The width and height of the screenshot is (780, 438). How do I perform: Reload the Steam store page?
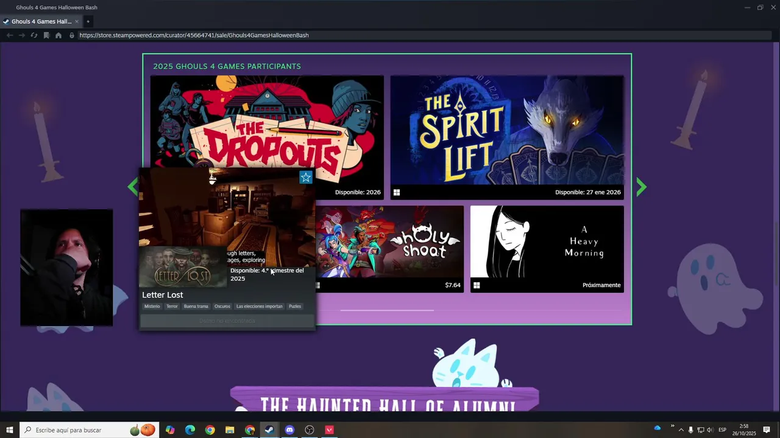(34, 35)
